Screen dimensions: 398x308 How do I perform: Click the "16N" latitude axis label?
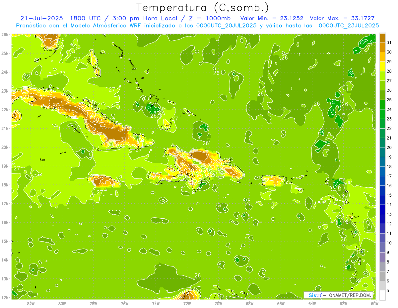[5, 222]
